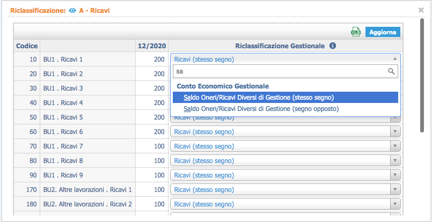Expand dropdown for BU2. Altre lavorazioni . Ricavi 1

395,189
